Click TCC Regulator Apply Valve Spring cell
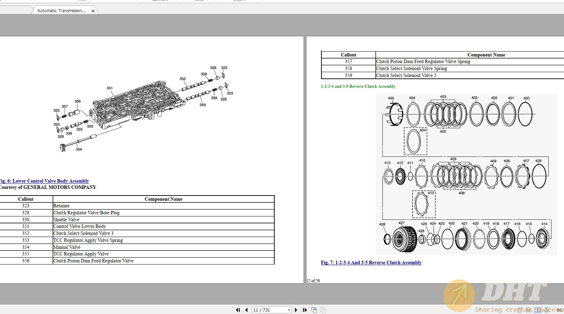This screenshot has height=314, width=564. pyautogui.click(x=163, y=240)
